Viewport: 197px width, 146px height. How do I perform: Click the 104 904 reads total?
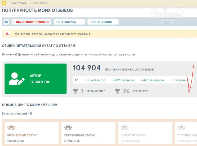(87, 68)
